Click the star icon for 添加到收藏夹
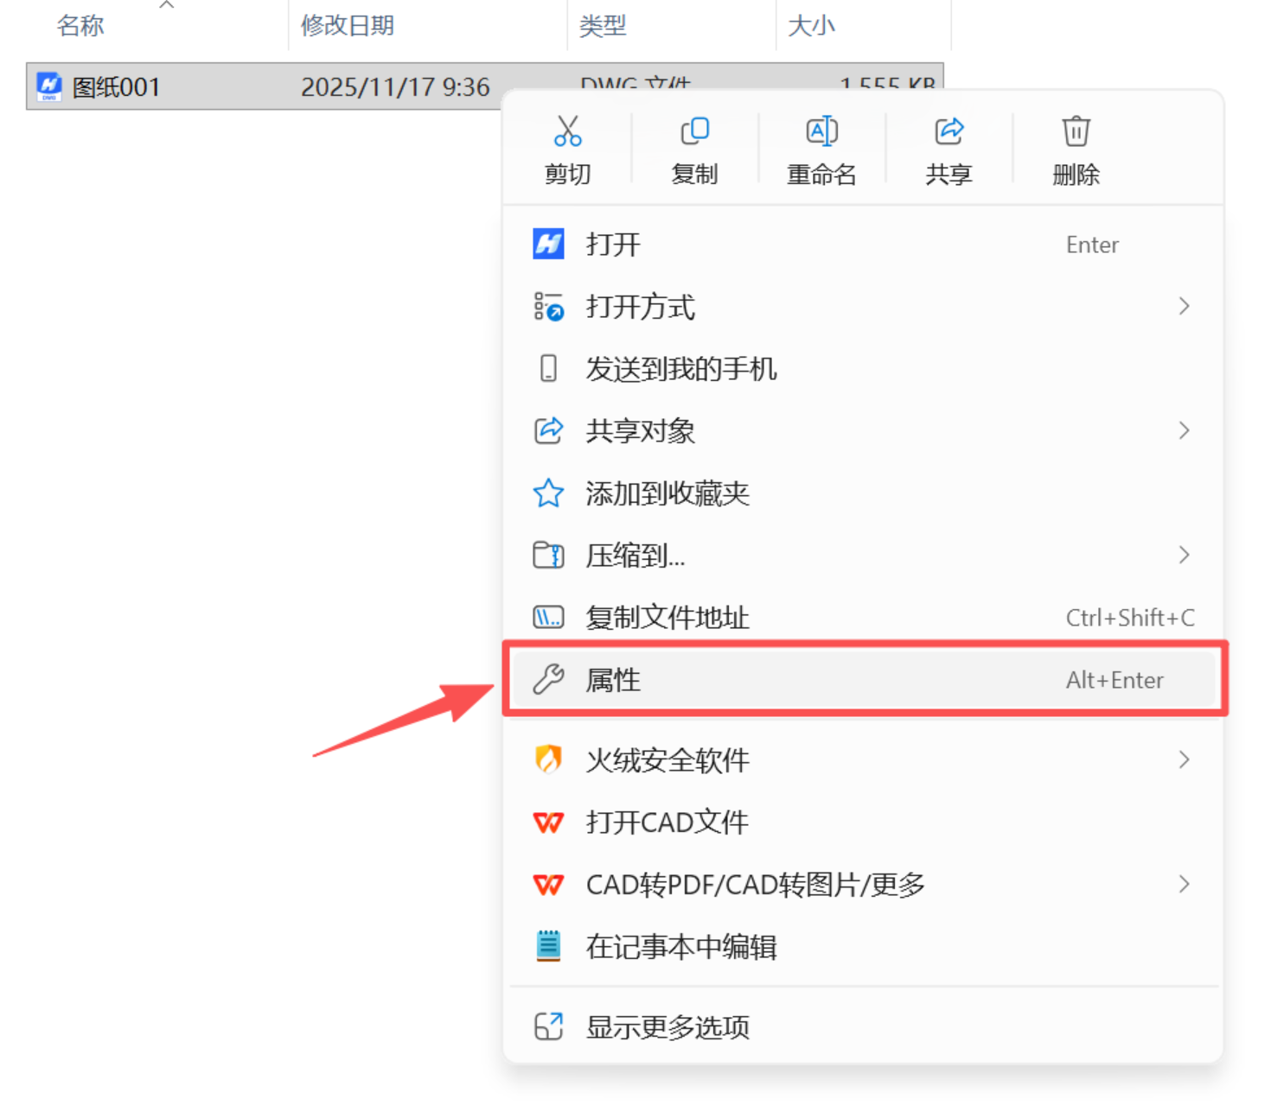The width and height of the screenshot is (1271, 1118). click(548, 493)
